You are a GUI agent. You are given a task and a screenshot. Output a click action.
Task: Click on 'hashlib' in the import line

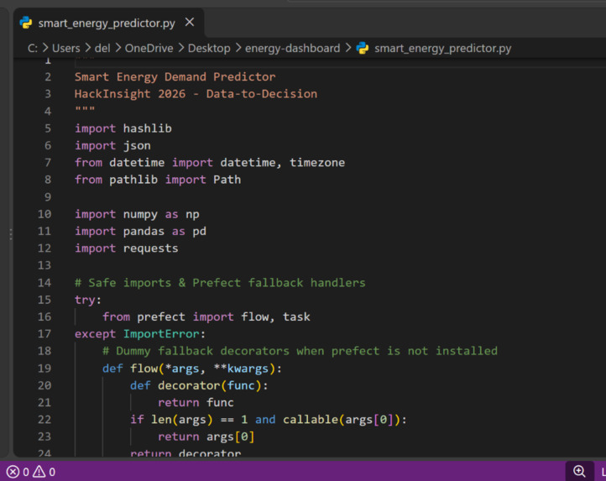pos(147,128)
